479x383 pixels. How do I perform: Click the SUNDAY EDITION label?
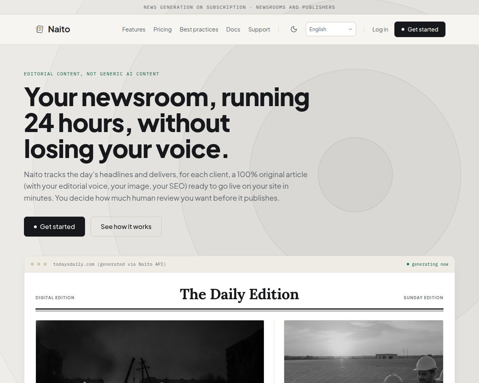424,298
